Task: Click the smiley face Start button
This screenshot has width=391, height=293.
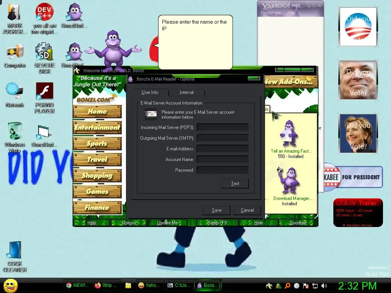Action: click(x=10, y=286)
